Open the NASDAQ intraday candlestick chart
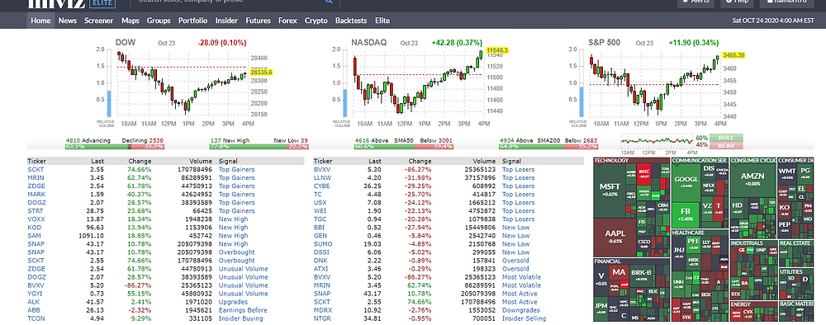Screen dimensions: 826x325 coord(418,83)
